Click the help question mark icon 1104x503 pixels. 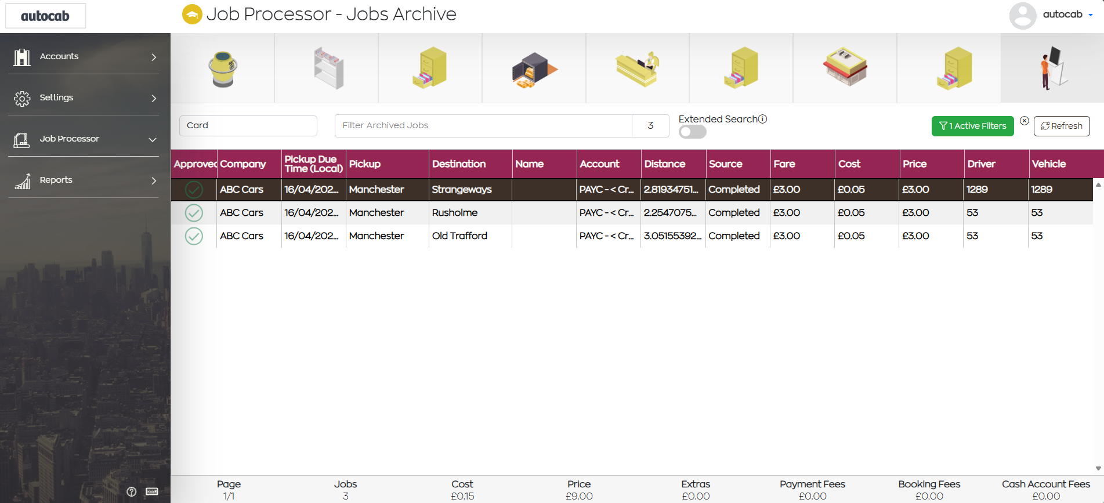click(x=132, y=492)
